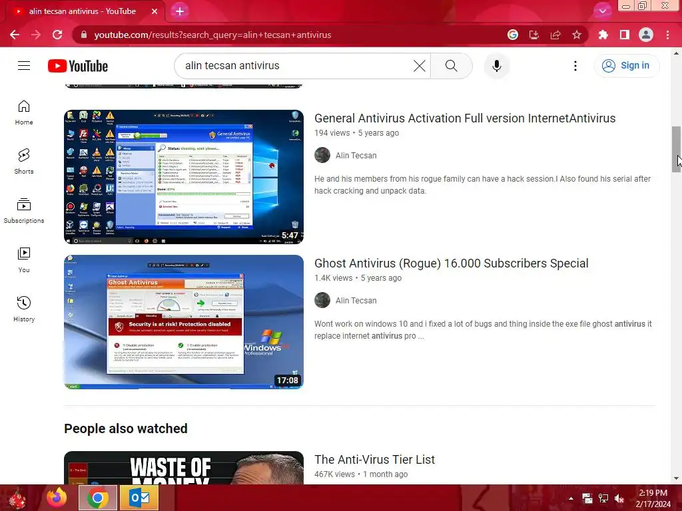Search with your voice microphone
682x511 pixels.
tap(496, 66)
